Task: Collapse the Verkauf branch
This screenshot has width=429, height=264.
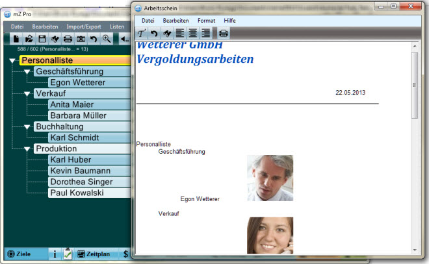Action: click(x=27, y=93)
